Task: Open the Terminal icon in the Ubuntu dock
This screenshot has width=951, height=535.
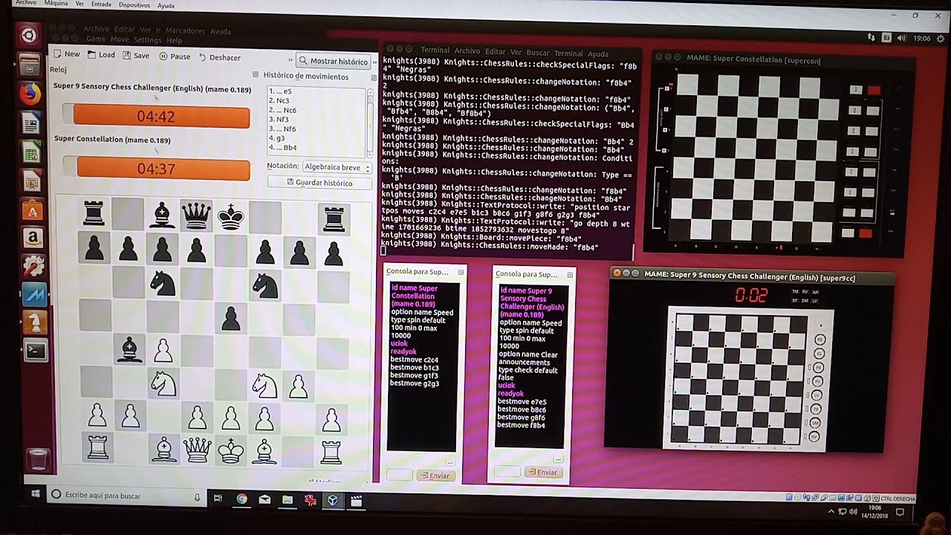Action: (35, 350)
